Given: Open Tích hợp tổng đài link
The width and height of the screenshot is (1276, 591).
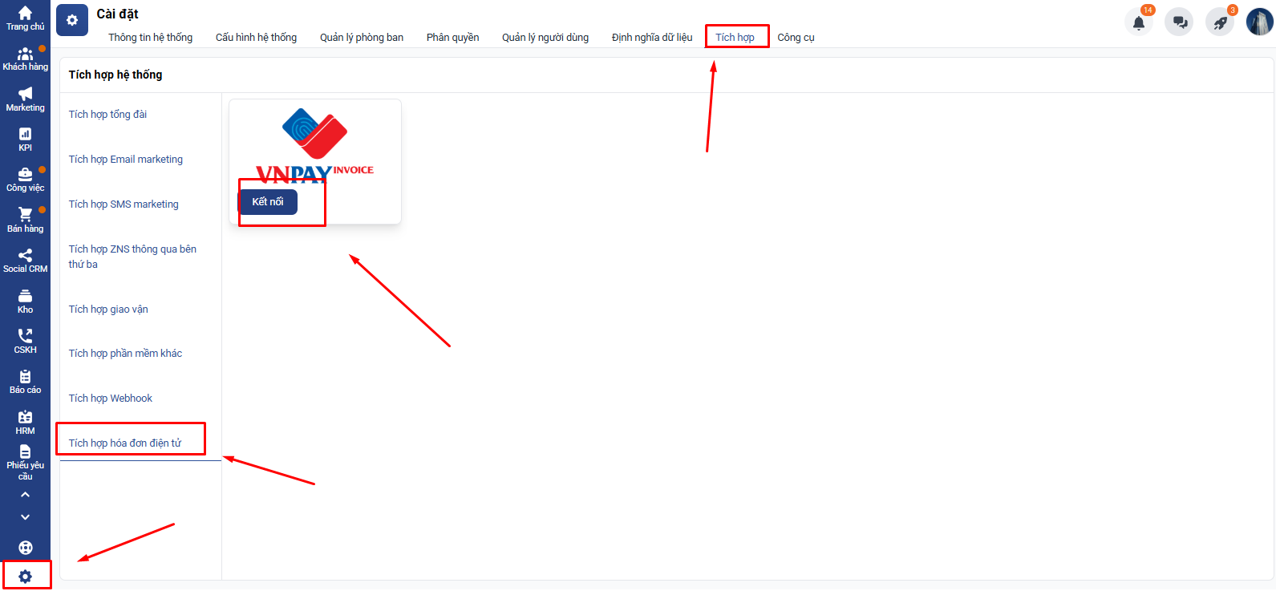Looking at the screenshot, I should tap(107, 115).
